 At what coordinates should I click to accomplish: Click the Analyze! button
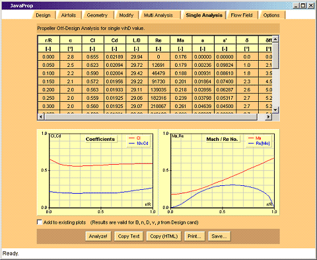click(x=98, y=236)
